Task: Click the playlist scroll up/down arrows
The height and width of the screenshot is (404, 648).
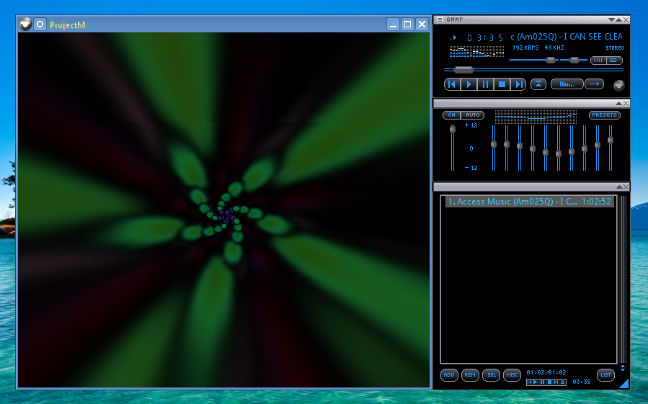Action: [x=623, y=368]
